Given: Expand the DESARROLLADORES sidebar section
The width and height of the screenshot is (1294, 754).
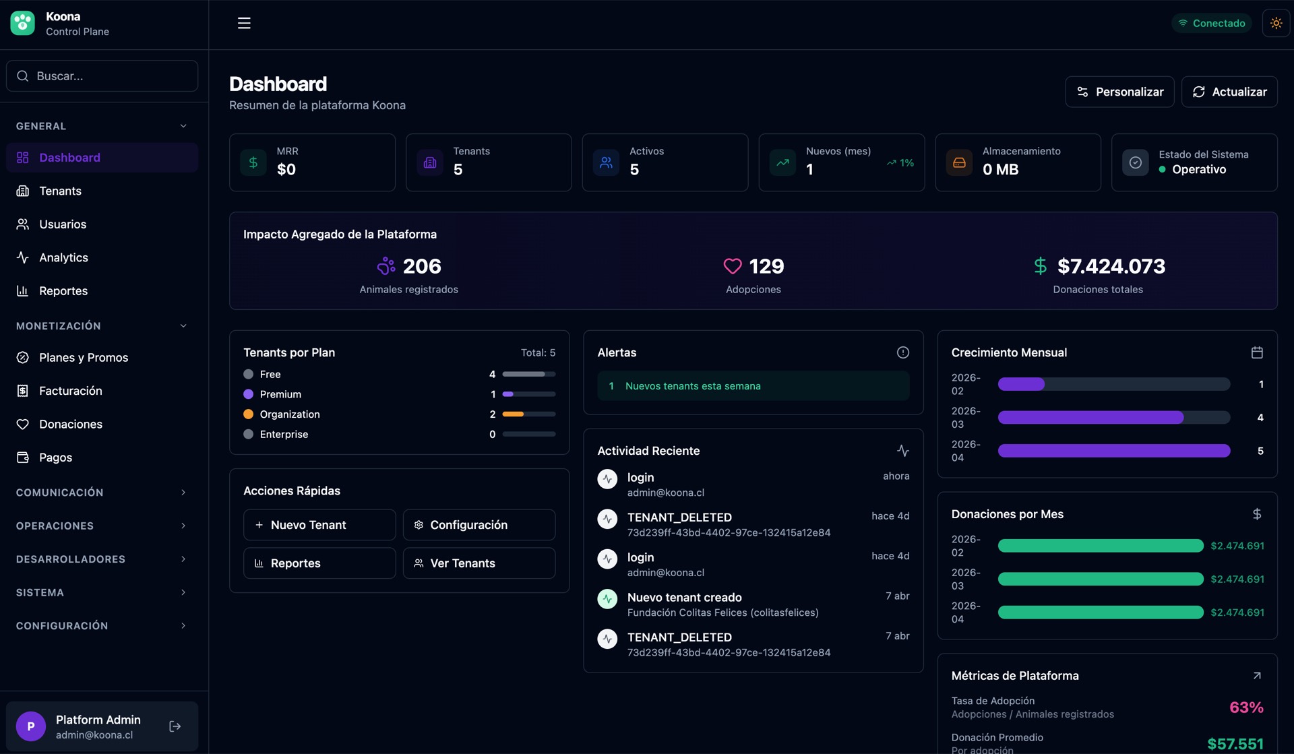Looking at the screenshot, I should click(x=183, y=559).
